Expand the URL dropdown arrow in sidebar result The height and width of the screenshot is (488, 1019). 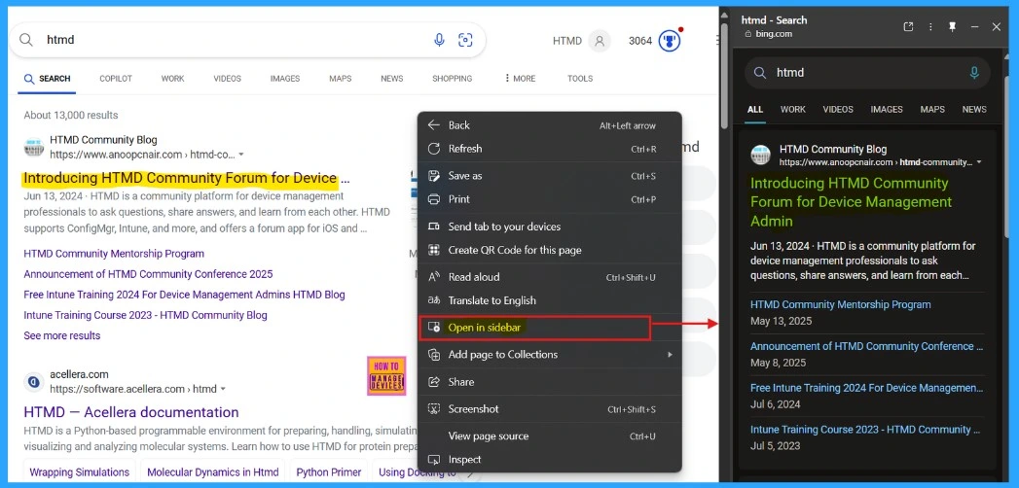(x=979, y=162)
